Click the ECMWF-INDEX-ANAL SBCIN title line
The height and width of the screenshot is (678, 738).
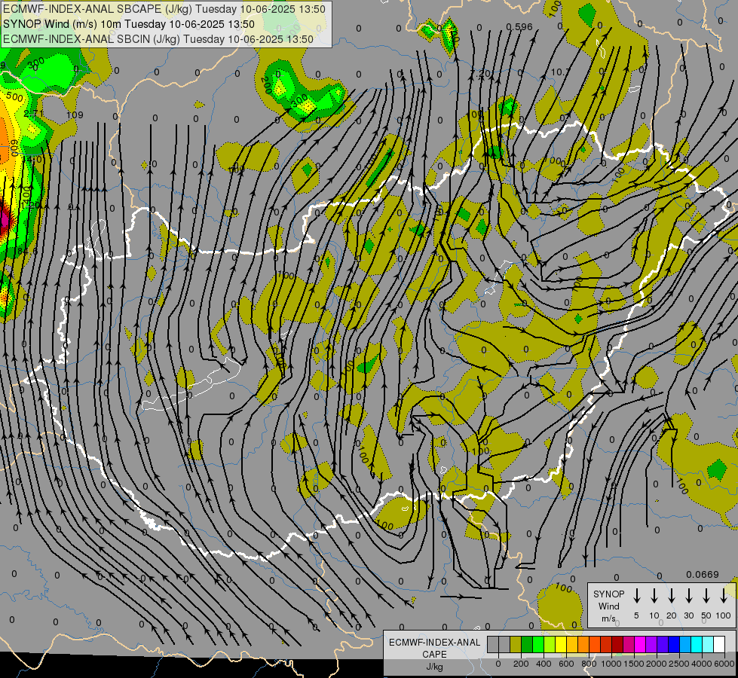pyautogui.click(x=158, y=39)
